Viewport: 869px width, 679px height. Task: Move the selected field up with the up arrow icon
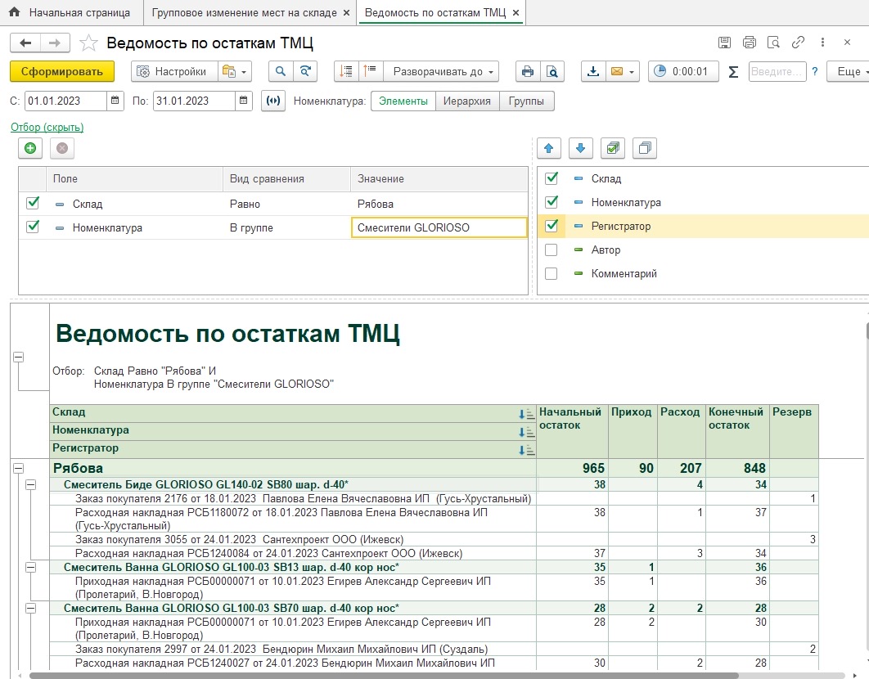tap(549, 148)
